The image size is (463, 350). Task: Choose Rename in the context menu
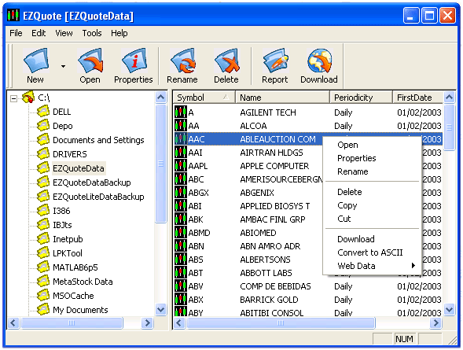tap(372, 171)
